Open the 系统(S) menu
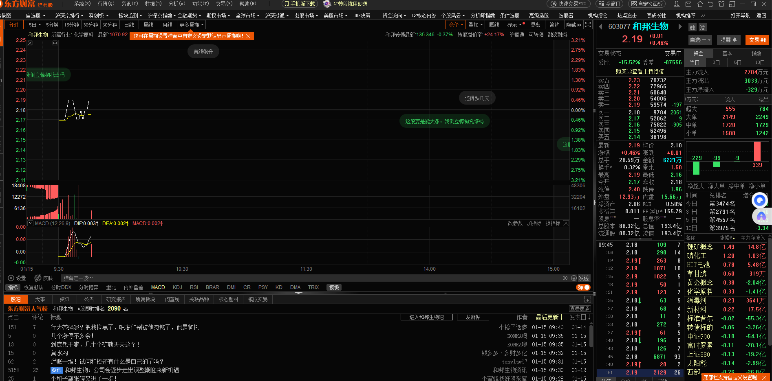772x381 pixels. [82, 4]
